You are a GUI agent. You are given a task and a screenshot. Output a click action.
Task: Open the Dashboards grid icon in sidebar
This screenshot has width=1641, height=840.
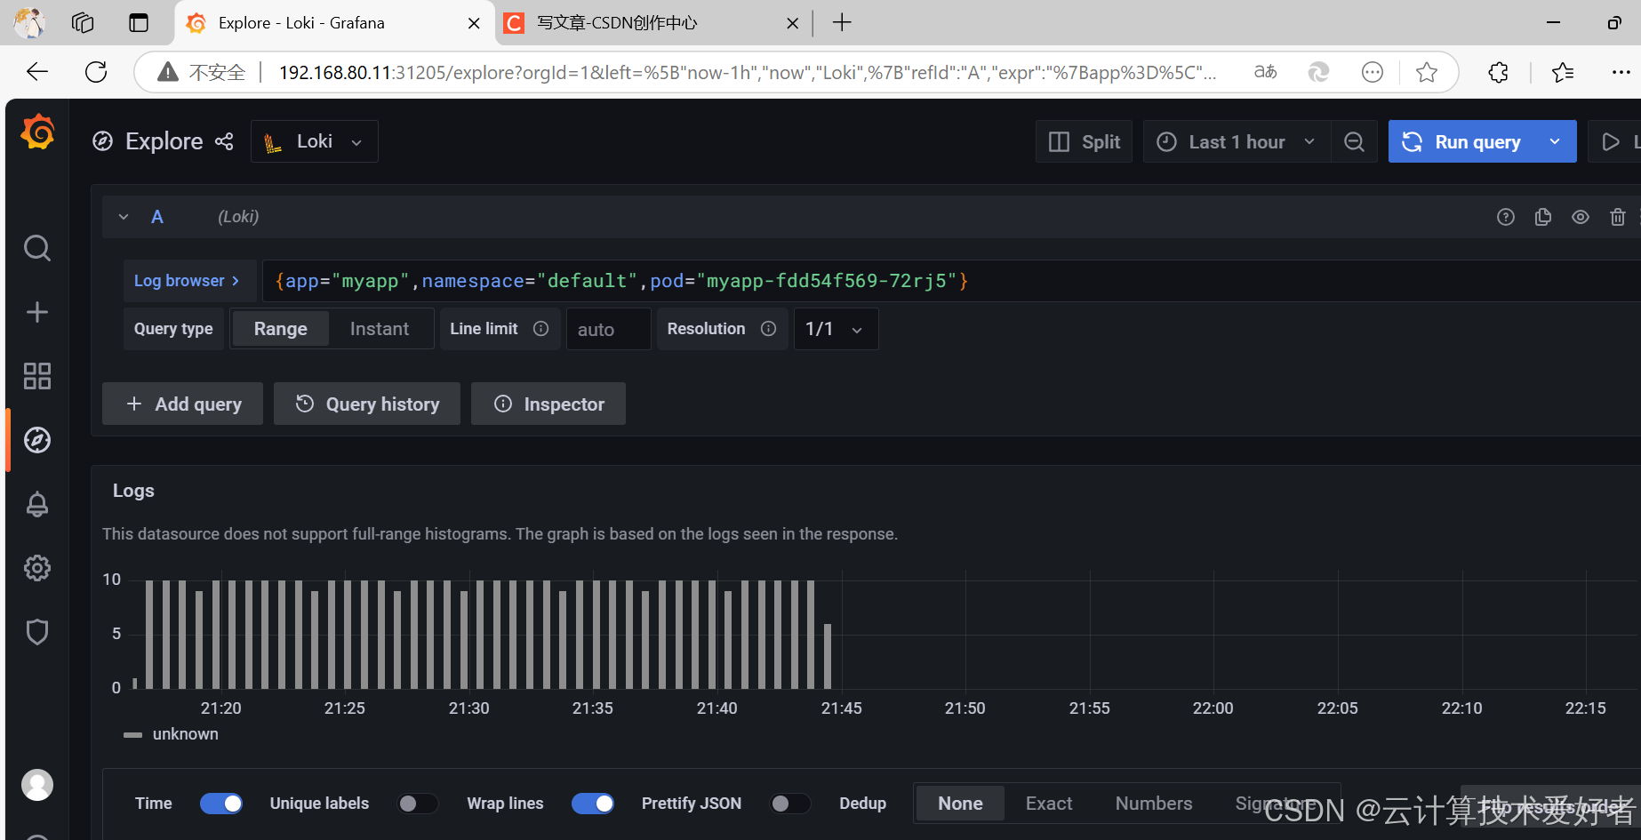(x=37, y=376)
